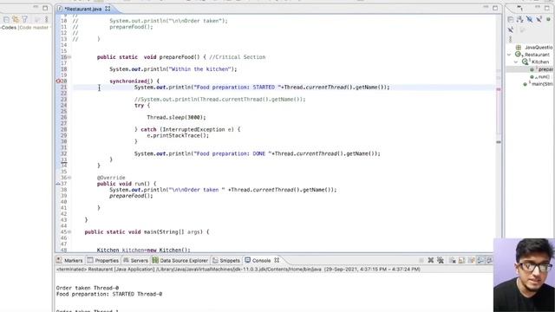Toggle Word Wrap in Console toolbar
Screen dimensions: 555x312
pos(472,260)
